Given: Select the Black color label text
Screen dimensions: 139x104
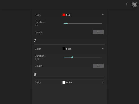Looking at the screenshot, I should point(69,49).
